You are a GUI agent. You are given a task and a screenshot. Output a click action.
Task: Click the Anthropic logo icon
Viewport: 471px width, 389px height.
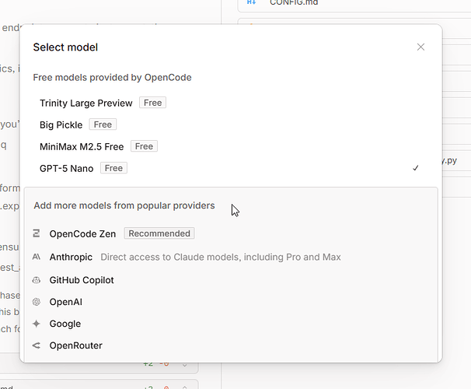(x=37, y=257)
